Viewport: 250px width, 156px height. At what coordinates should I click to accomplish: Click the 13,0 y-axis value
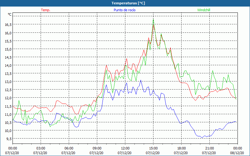tap(8, 81)
